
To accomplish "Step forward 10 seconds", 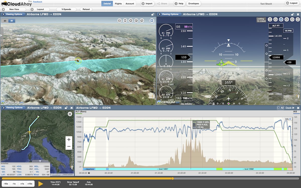I will point(31,184).
